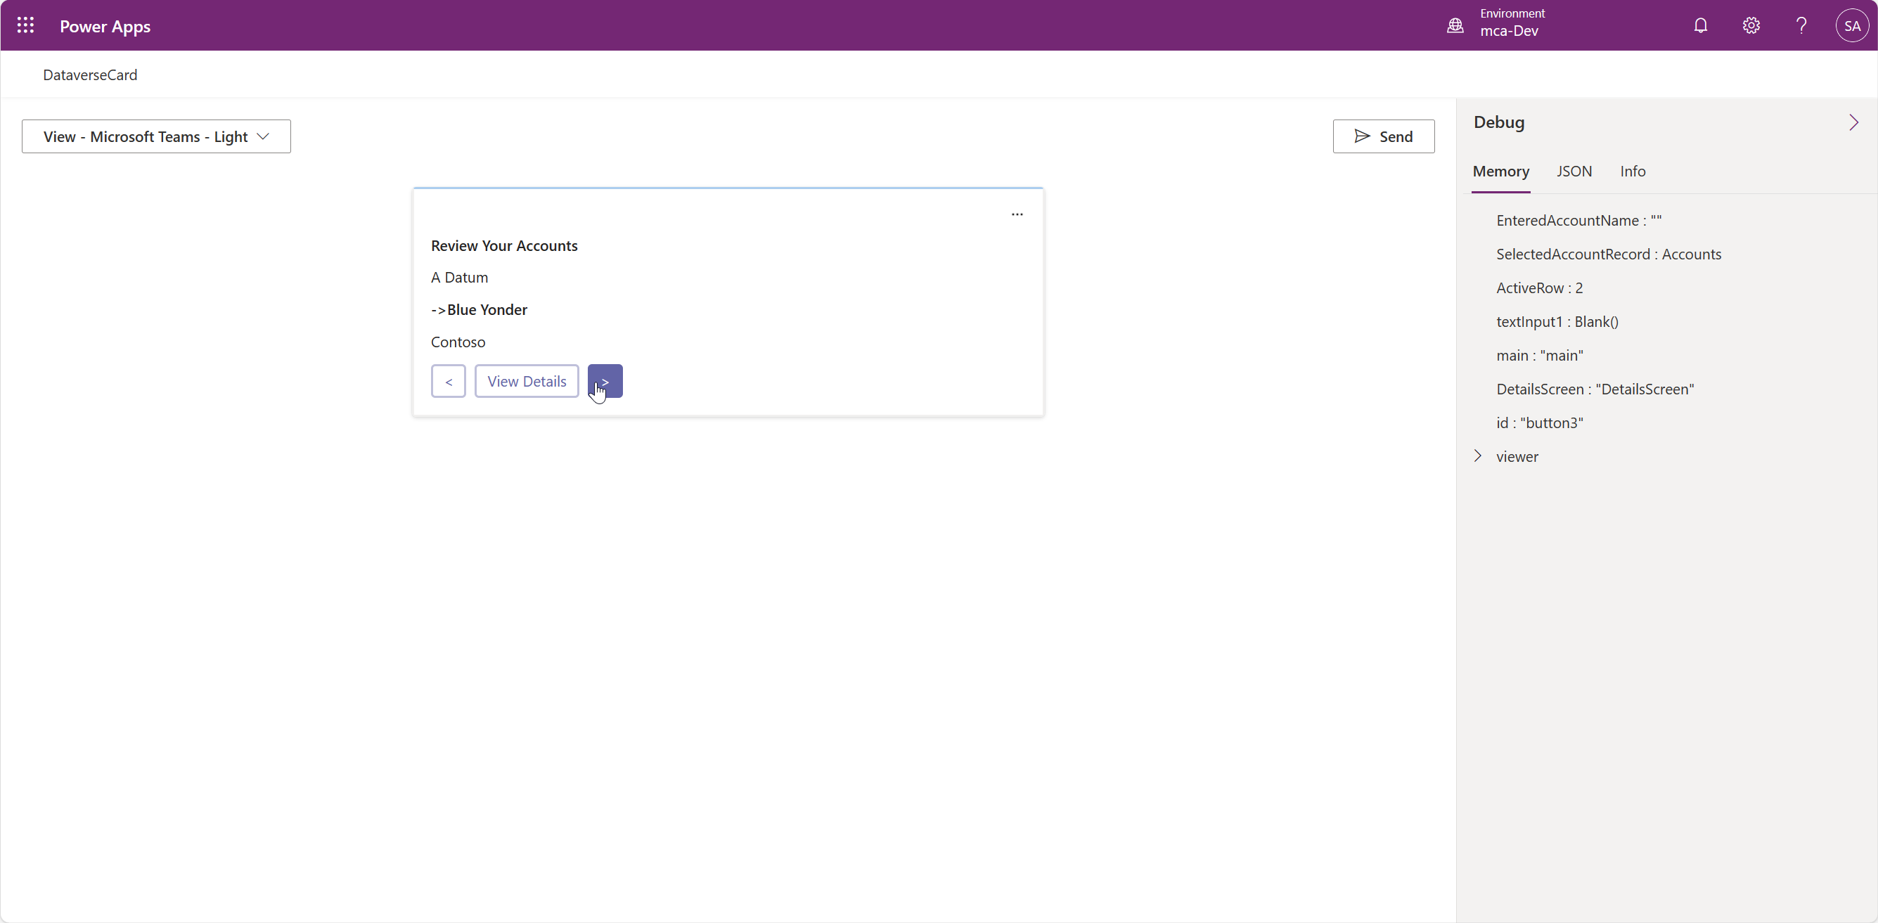
Task: Switch to the Memory tab
Action: 1500,172
